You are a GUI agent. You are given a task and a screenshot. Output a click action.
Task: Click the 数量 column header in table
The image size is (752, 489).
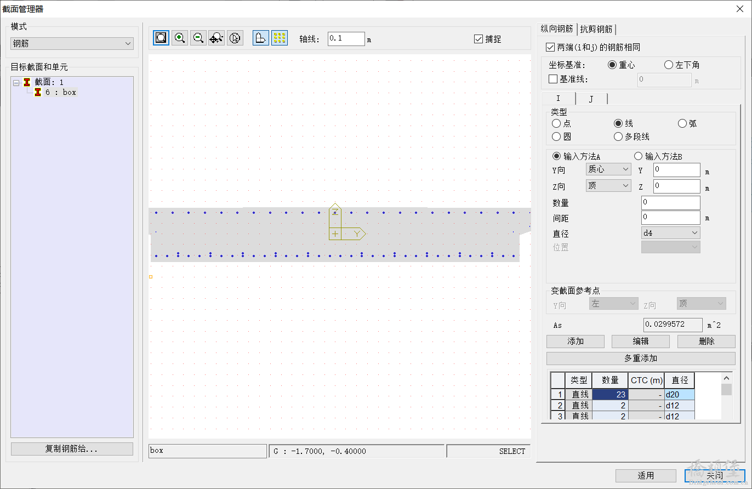pos(610,380)
